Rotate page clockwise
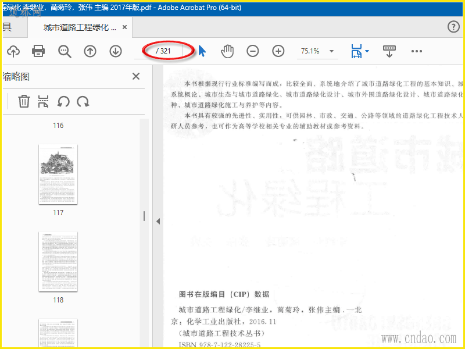The height and width of the screenshot is (349, 465). click(x=83, y=101)
